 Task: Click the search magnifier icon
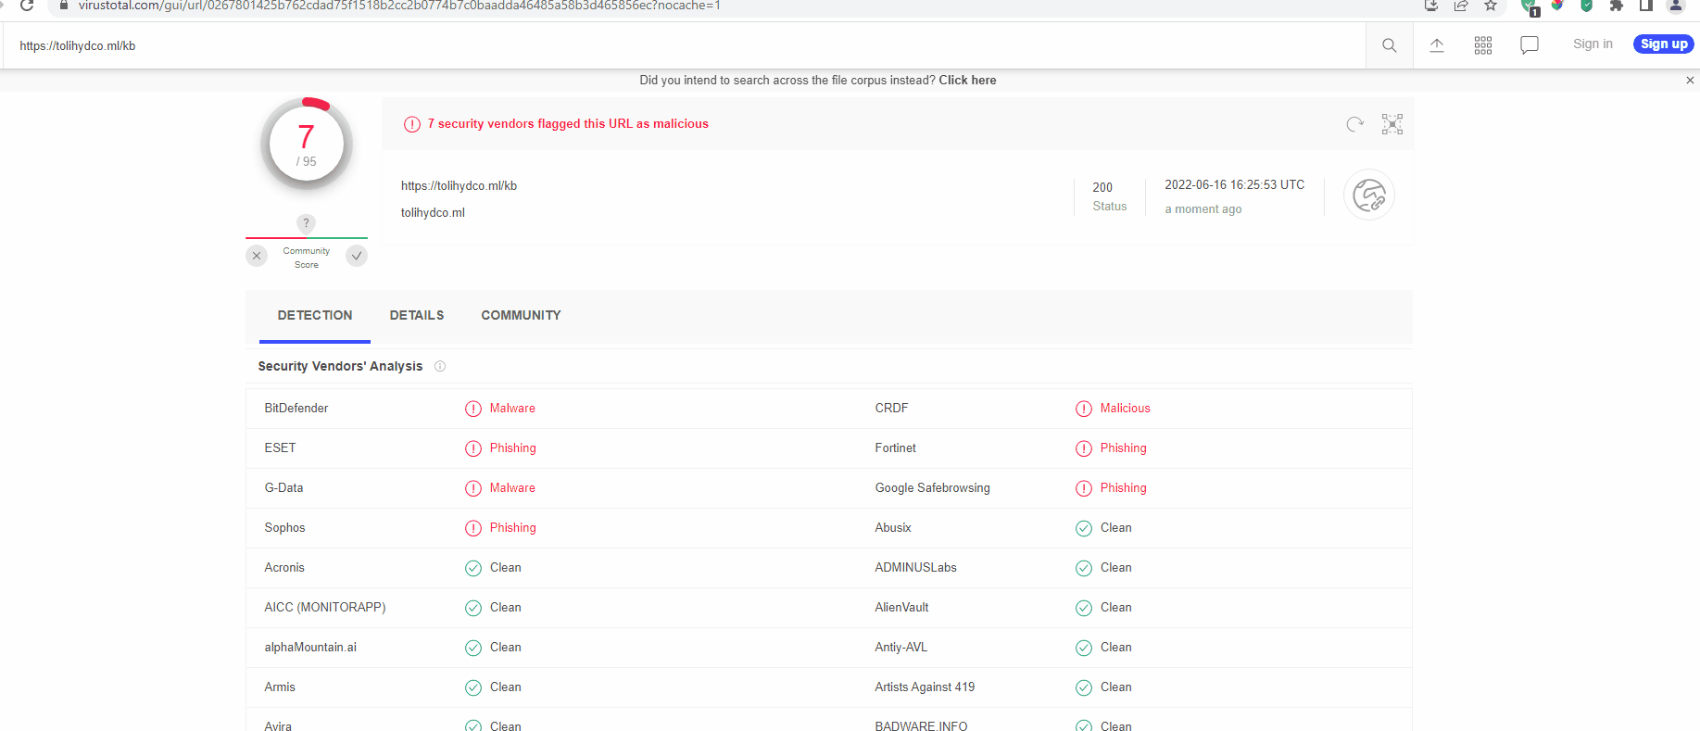tap(1389, 45)
